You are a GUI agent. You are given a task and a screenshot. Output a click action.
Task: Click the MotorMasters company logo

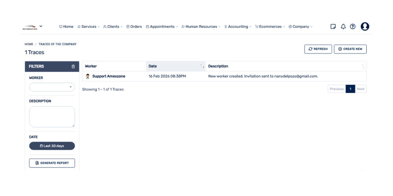coord(29,27)
